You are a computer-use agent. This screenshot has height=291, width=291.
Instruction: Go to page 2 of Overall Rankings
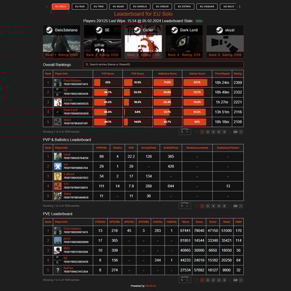[x=208, y=132]
